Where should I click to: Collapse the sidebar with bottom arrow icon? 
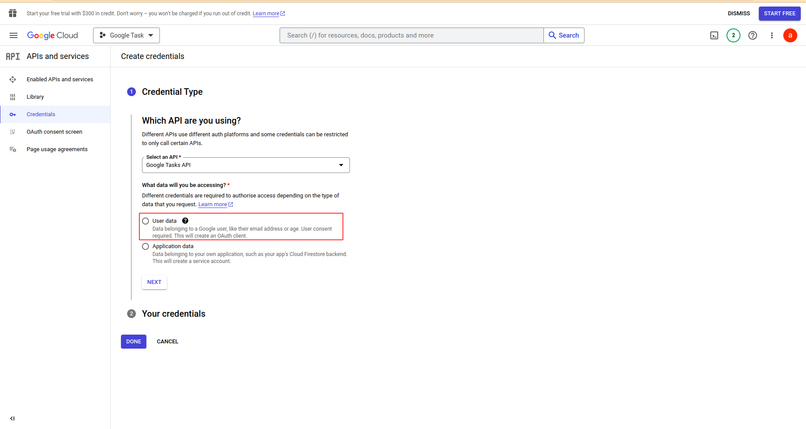[12, 419]
